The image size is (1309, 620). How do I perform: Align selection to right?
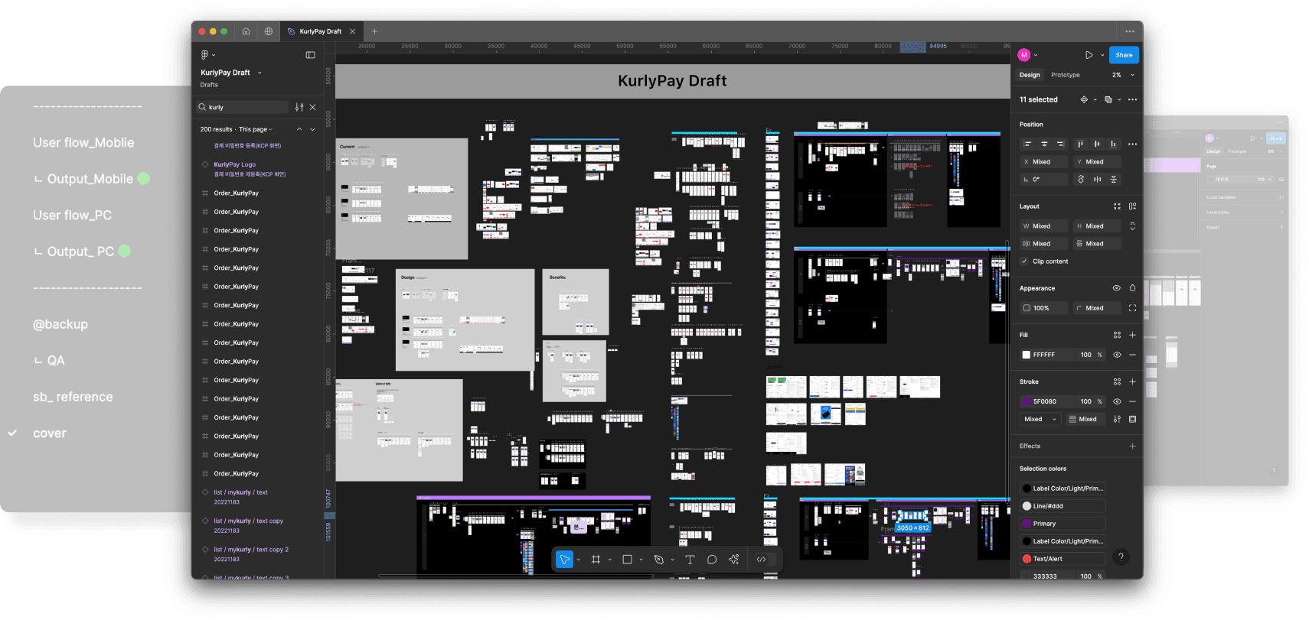(1060, 144)
